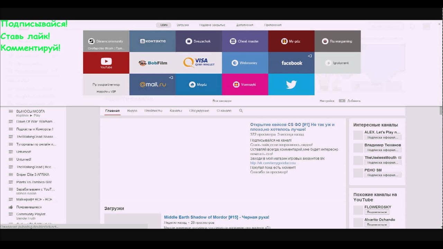The image size is (443, 249).
Task: Subscribe to the Alvarito Ochando channel
Action: [377, 224]
